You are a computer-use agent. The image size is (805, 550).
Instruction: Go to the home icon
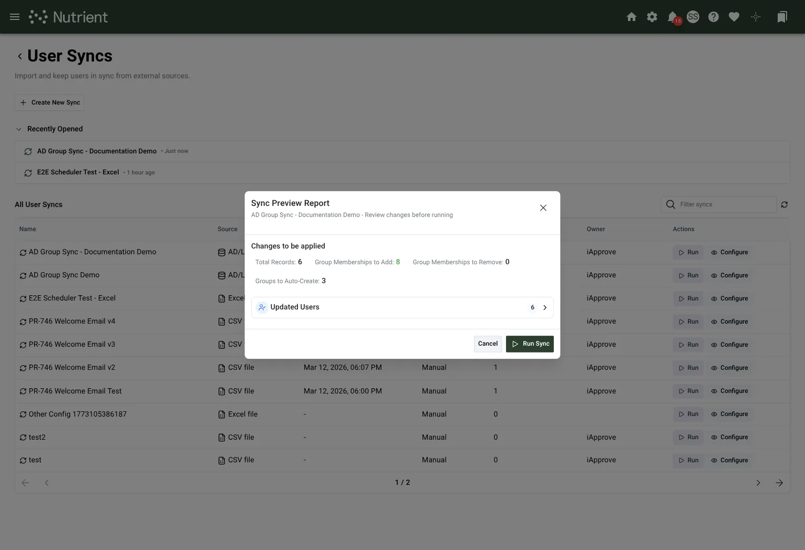632,17
